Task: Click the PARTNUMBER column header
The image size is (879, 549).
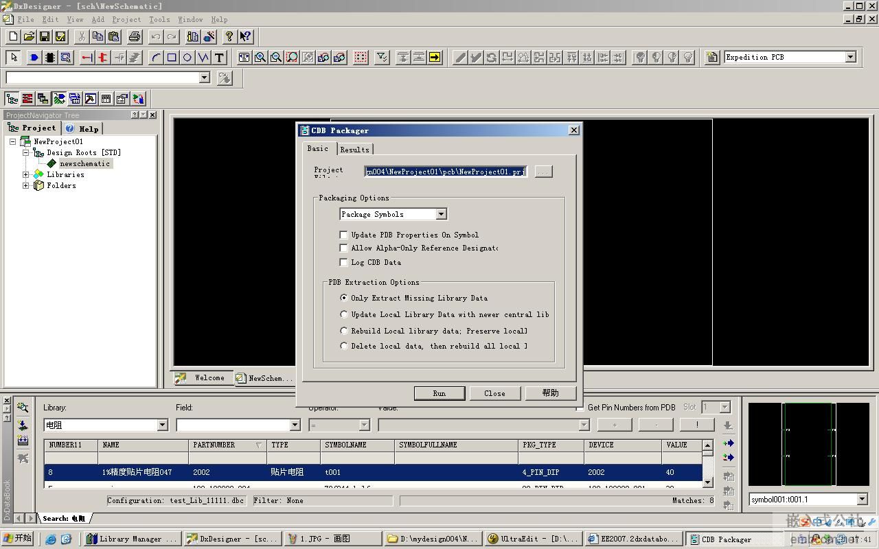Action: [x=227, y=445]
